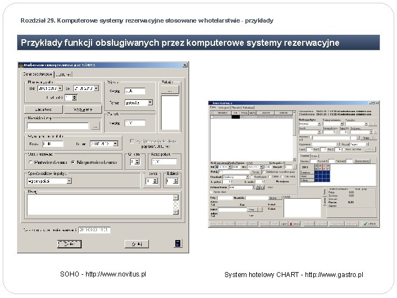Toggle checkbox in first reservation list row
This screenshot has height=298, width=397.
point(212,117)
